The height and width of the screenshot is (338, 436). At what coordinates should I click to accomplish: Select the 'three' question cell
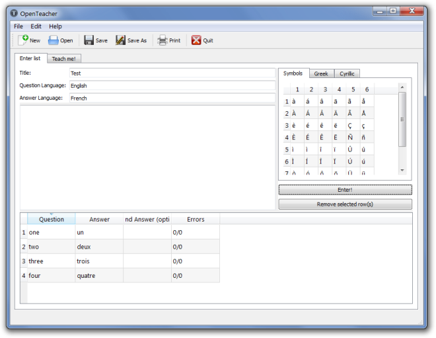[x=52, y=261]
